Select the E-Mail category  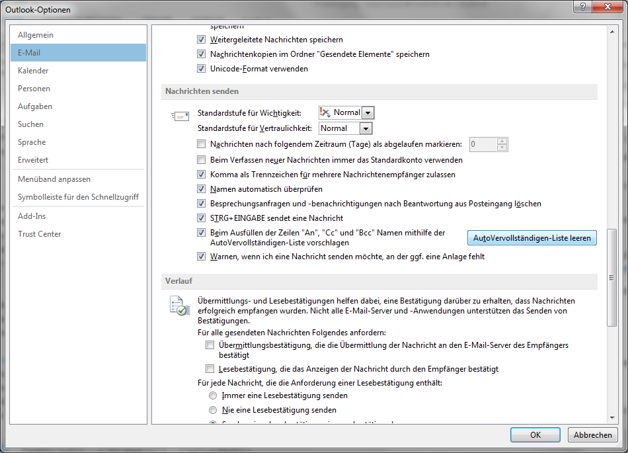point(79,52)
